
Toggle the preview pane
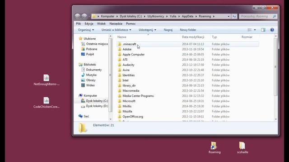point(263,30)
